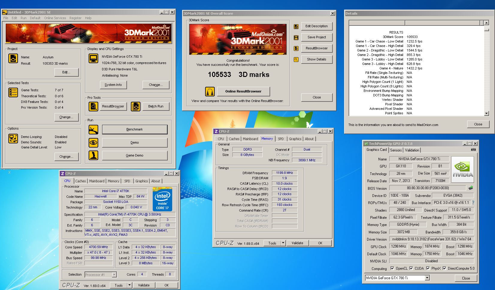
Task: Click the floppy disk icon beside Save Project
Action: coord(296,38)
